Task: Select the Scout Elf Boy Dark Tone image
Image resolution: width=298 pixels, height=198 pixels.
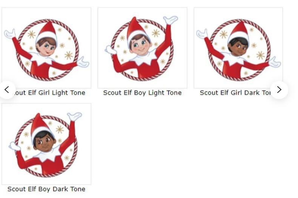Action: 46,144
